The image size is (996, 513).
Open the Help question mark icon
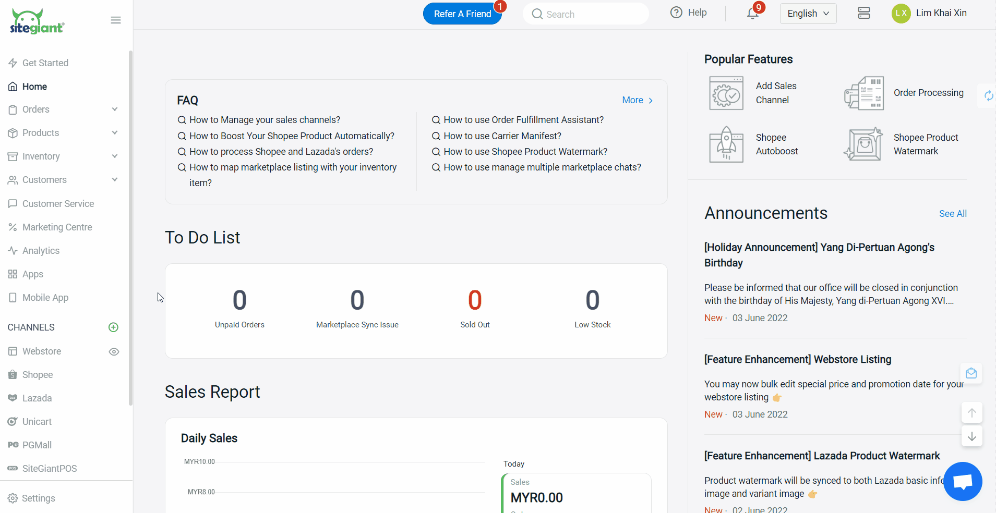[x=676, y=13]
